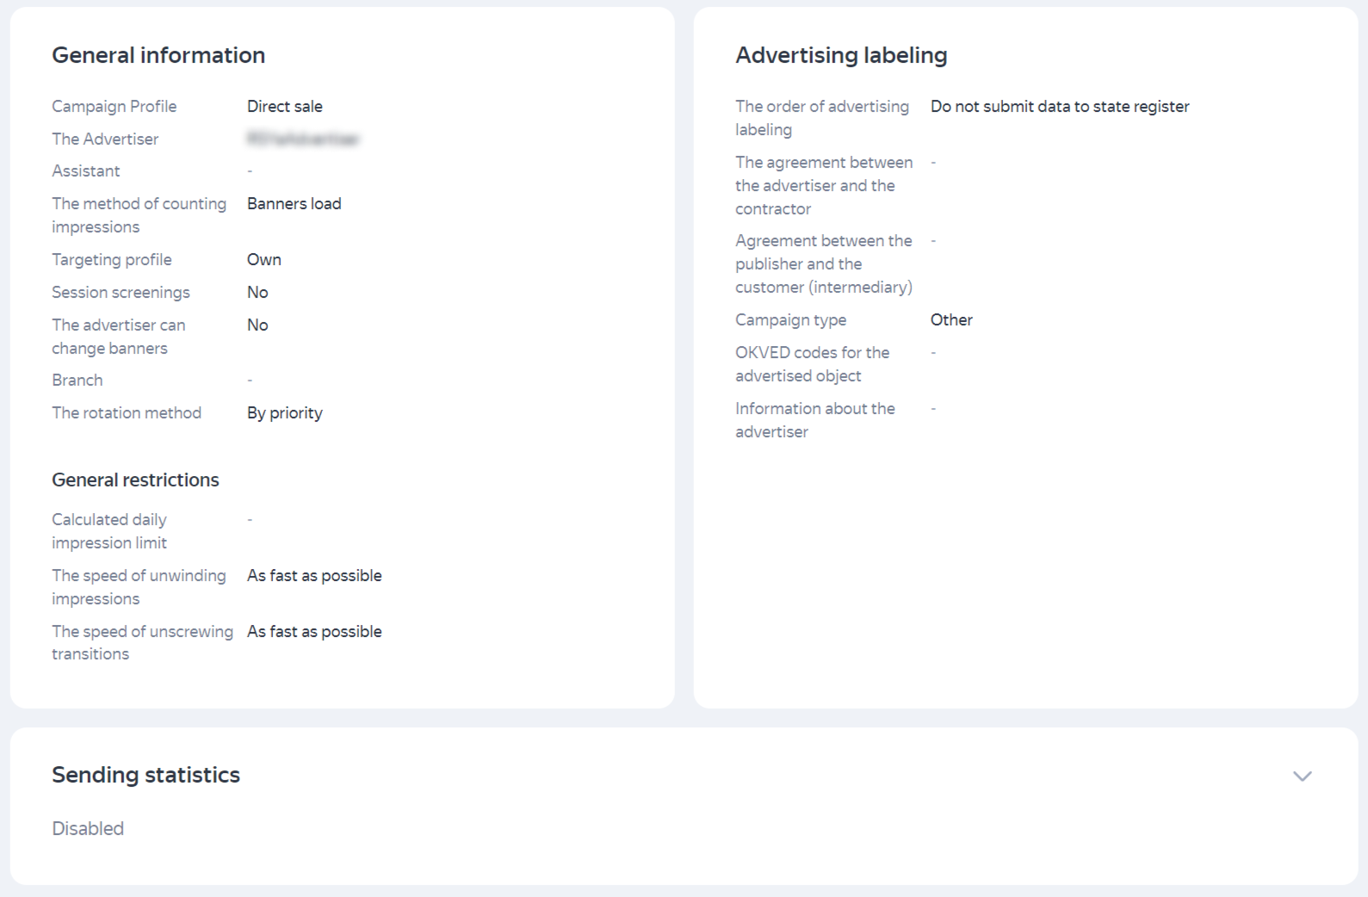Click the General information heading
1368x897 pixels.
[158, 55]
